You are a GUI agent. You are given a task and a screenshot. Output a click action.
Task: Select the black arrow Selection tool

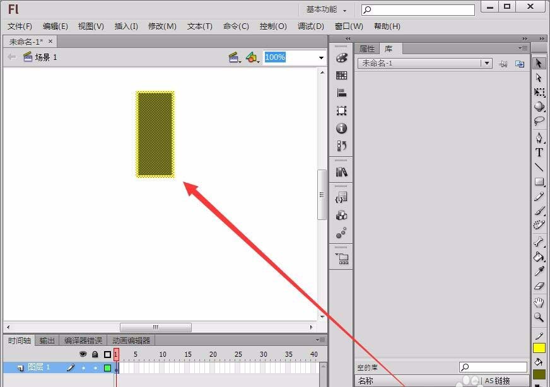point(539,64)
